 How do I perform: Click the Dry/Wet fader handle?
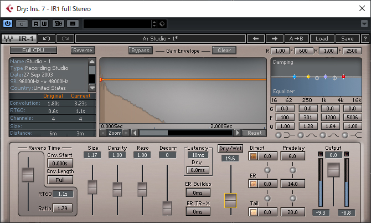point(230,200)
